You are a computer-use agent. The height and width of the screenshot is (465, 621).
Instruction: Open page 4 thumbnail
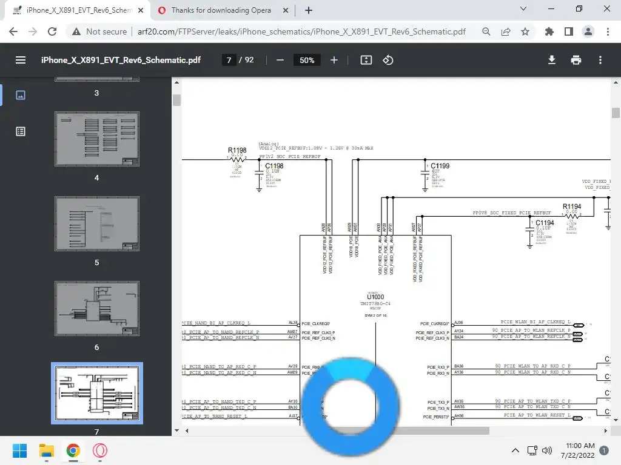pyautogui.click(x=97, y=139)
